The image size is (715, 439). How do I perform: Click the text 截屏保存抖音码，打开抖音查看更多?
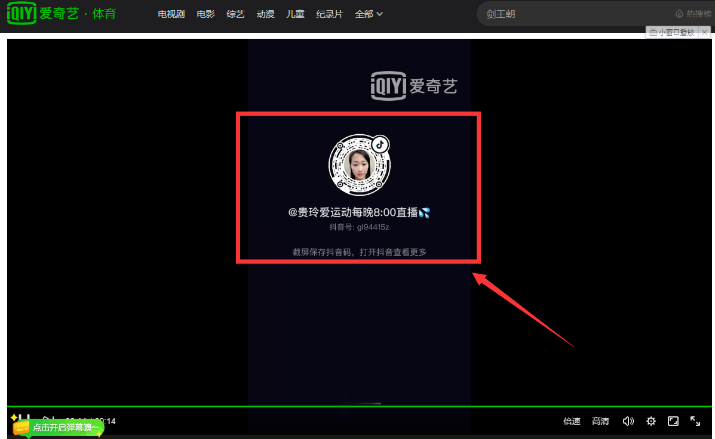(x=360, y=252)
